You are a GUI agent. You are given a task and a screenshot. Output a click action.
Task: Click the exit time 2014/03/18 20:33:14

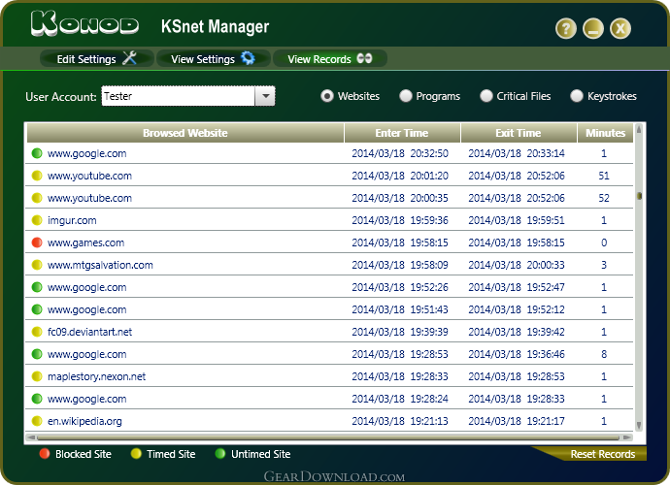tap(517, 153)
